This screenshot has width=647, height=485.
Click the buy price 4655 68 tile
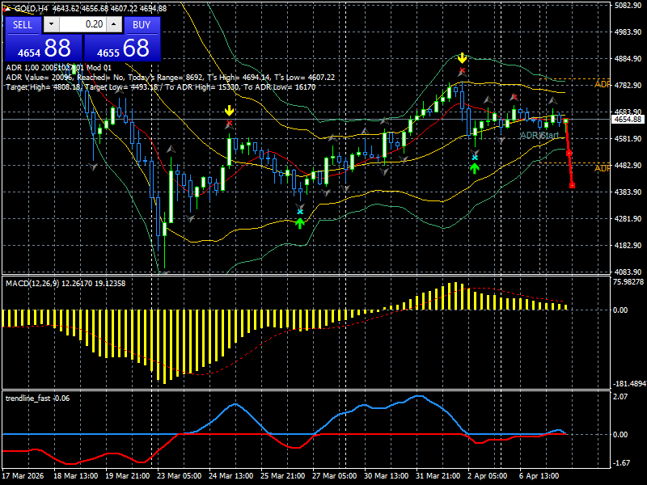[x=123, y=48]
